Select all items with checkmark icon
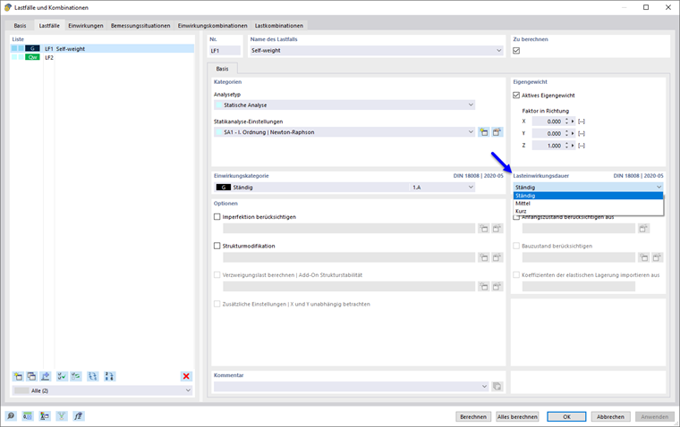This screenshot has width=680, height=427. [62, 376]
